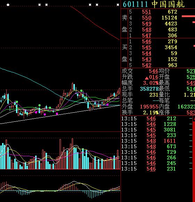The width and height of the screenshot is (195, 202).
Task: Click sell volume 672
Action: [172, 12]
